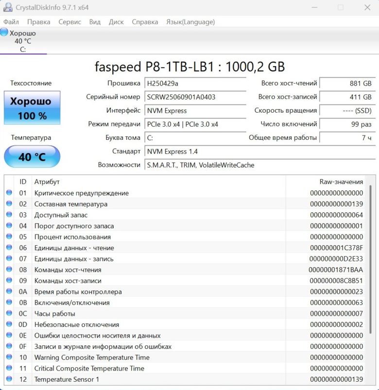Open the Сервис menu
This screenshot has height=390, width=379.
pos(69,22)
